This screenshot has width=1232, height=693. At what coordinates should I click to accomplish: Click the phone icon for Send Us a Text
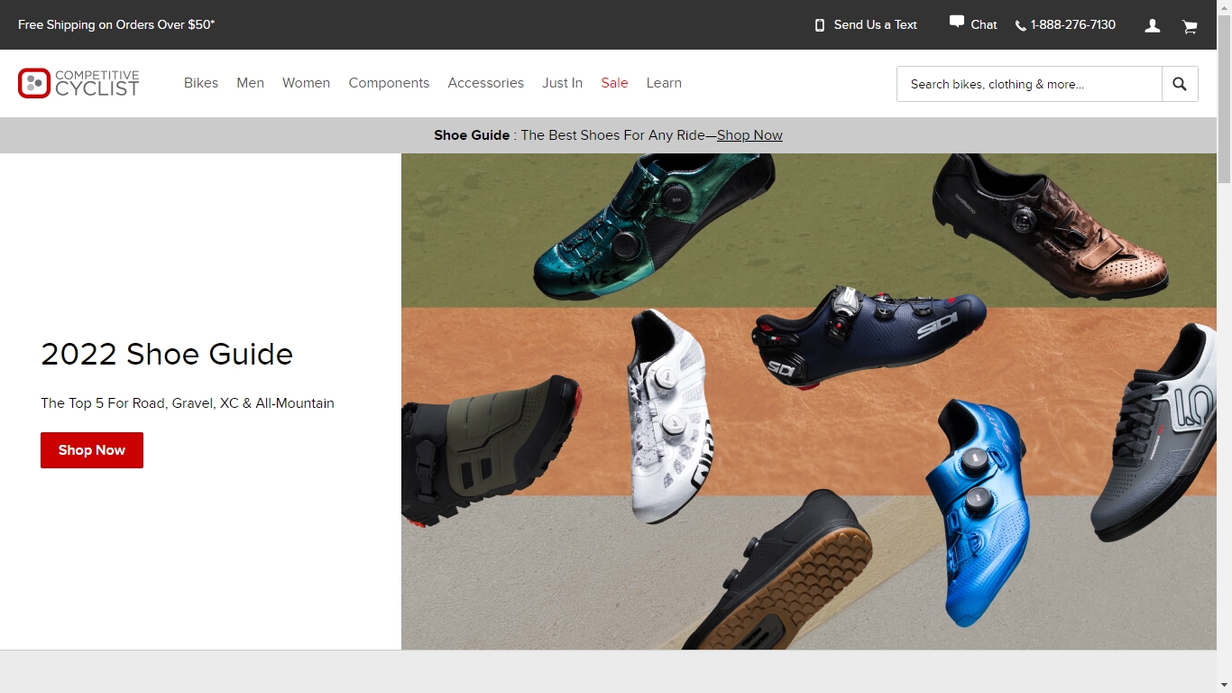pos(820,25)
